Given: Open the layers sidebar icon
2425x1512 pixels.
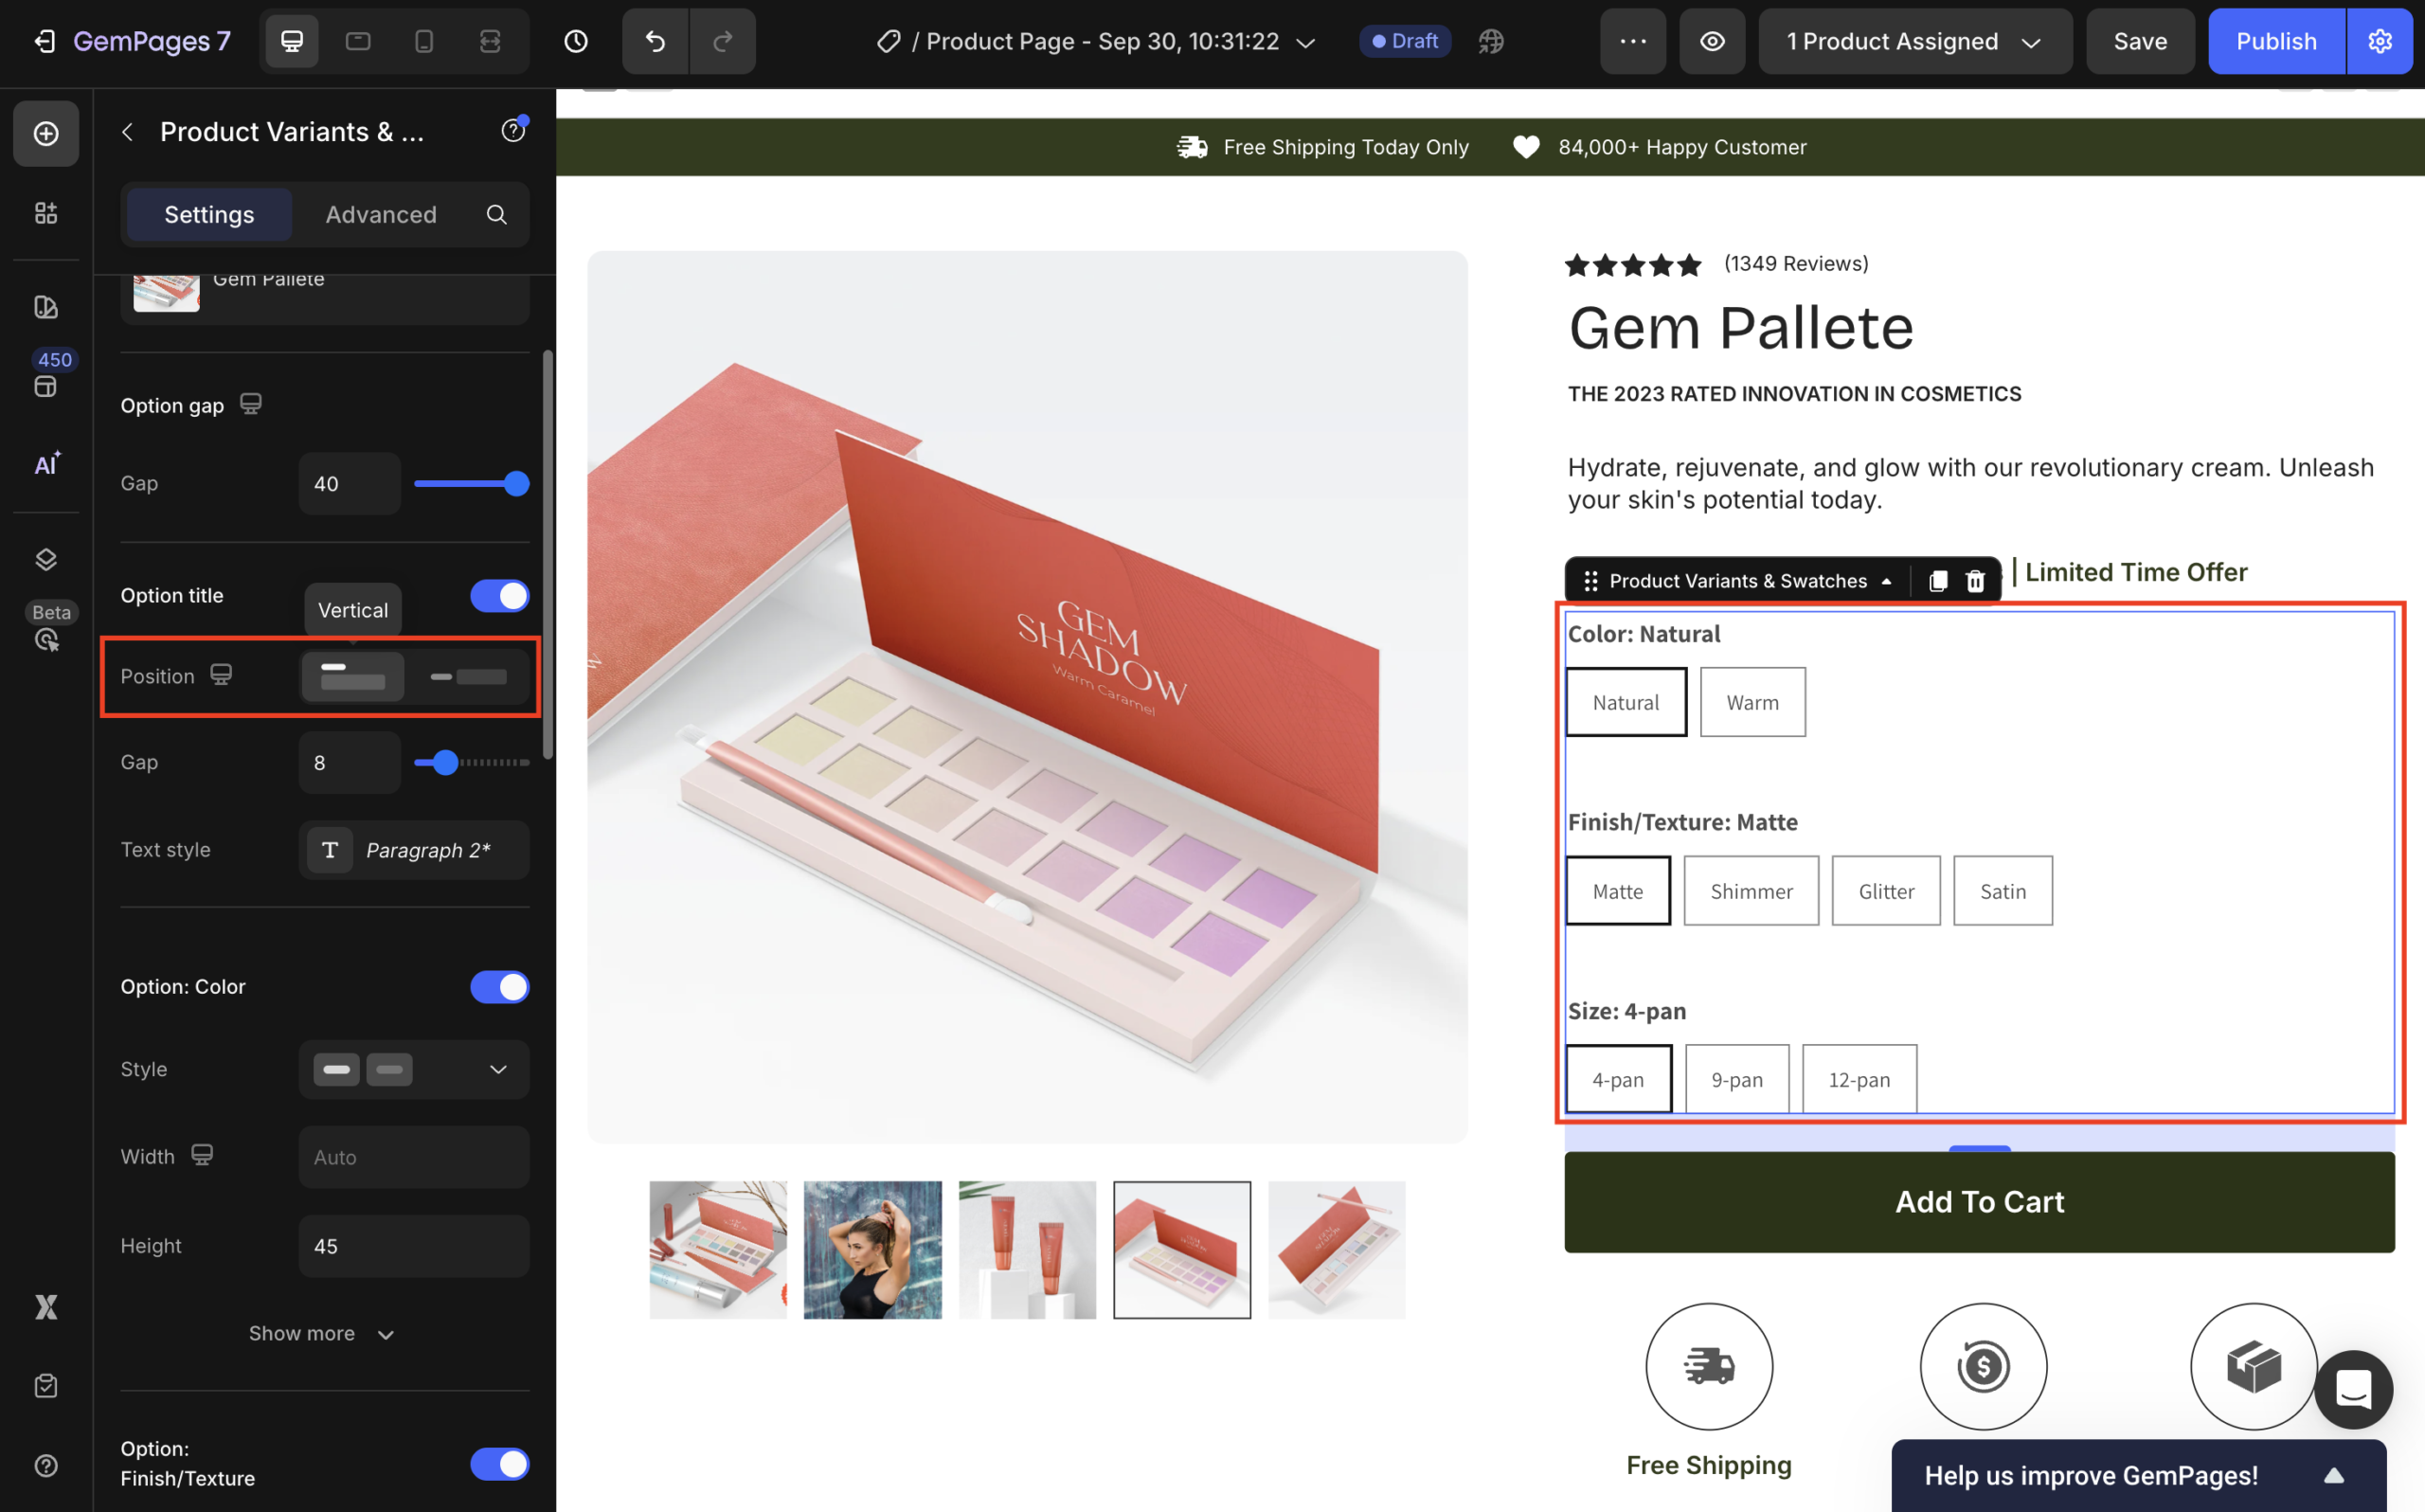Looking at the screenshot, I should 46,559.
